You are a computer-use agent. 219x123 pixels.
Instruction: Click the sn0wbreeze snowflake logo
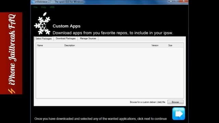point(42,24)
